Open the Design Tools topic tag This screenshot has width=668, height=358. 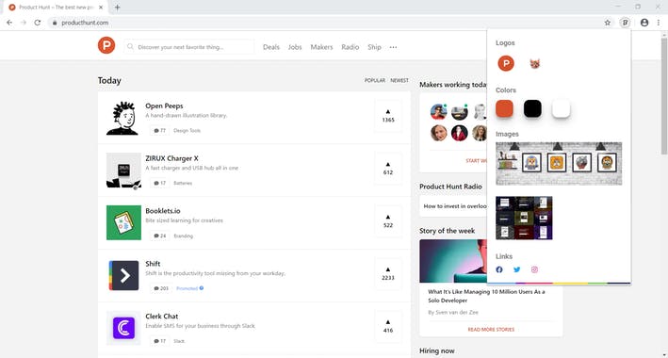tap(187, 131)
